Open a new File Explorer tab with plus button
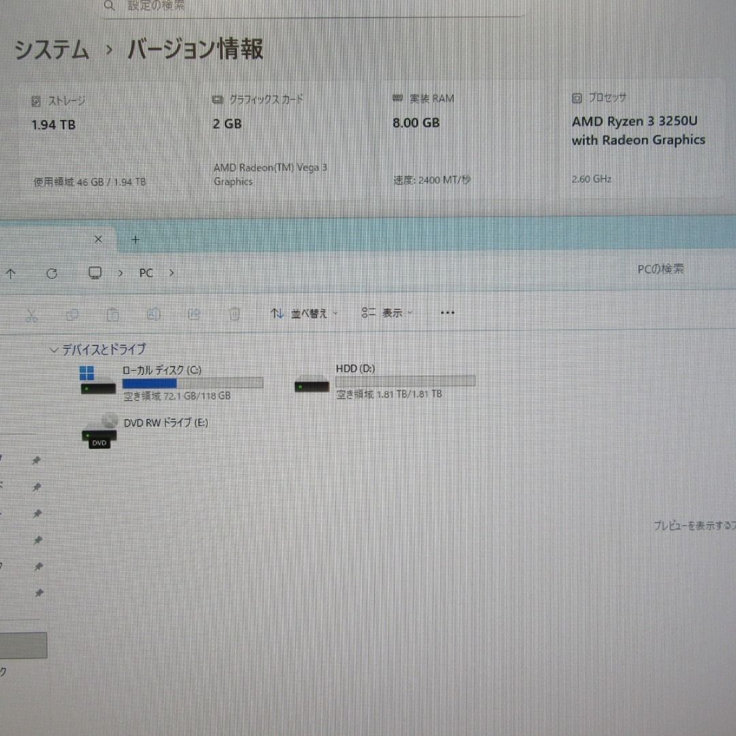The image size is (736, 736). point(134,239)
